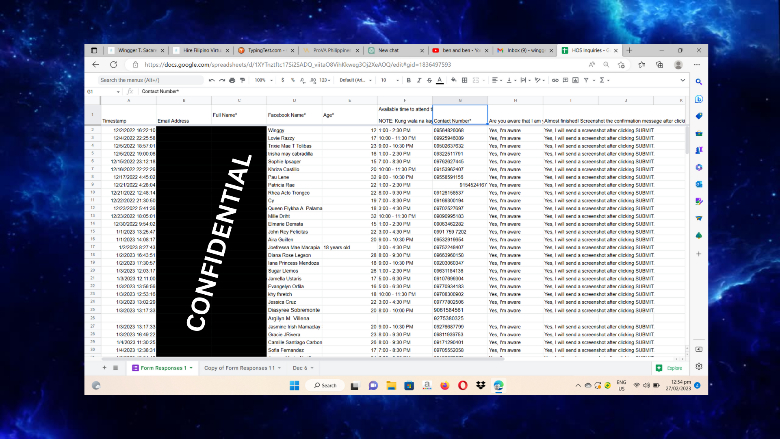This screenshot has width=780, height=439.
Task: Open the zoom 100% dropdown
Action: (x=264, y=80)
